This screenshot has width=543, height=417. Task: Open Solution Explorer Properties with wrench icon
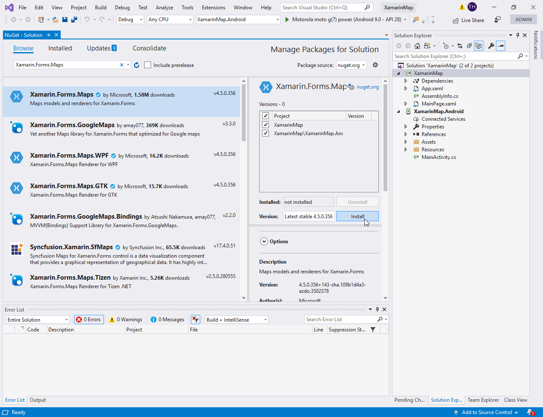(x=491, y=46)
